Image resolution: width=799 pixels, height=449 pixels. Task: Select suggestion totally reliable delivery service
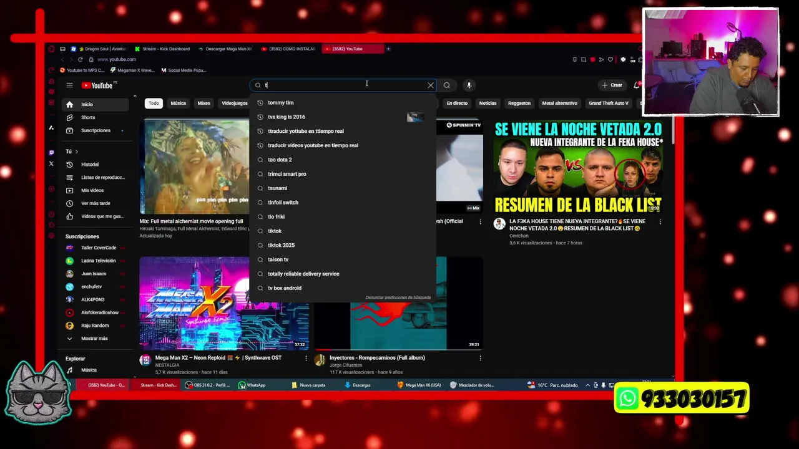point(342,274)
